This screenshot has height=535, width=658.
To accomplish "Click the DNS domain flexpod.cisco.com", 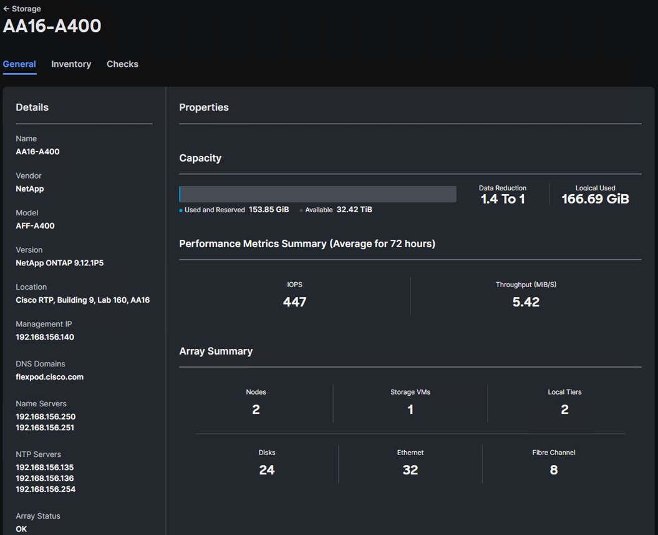I will click(x=49, y=377).
